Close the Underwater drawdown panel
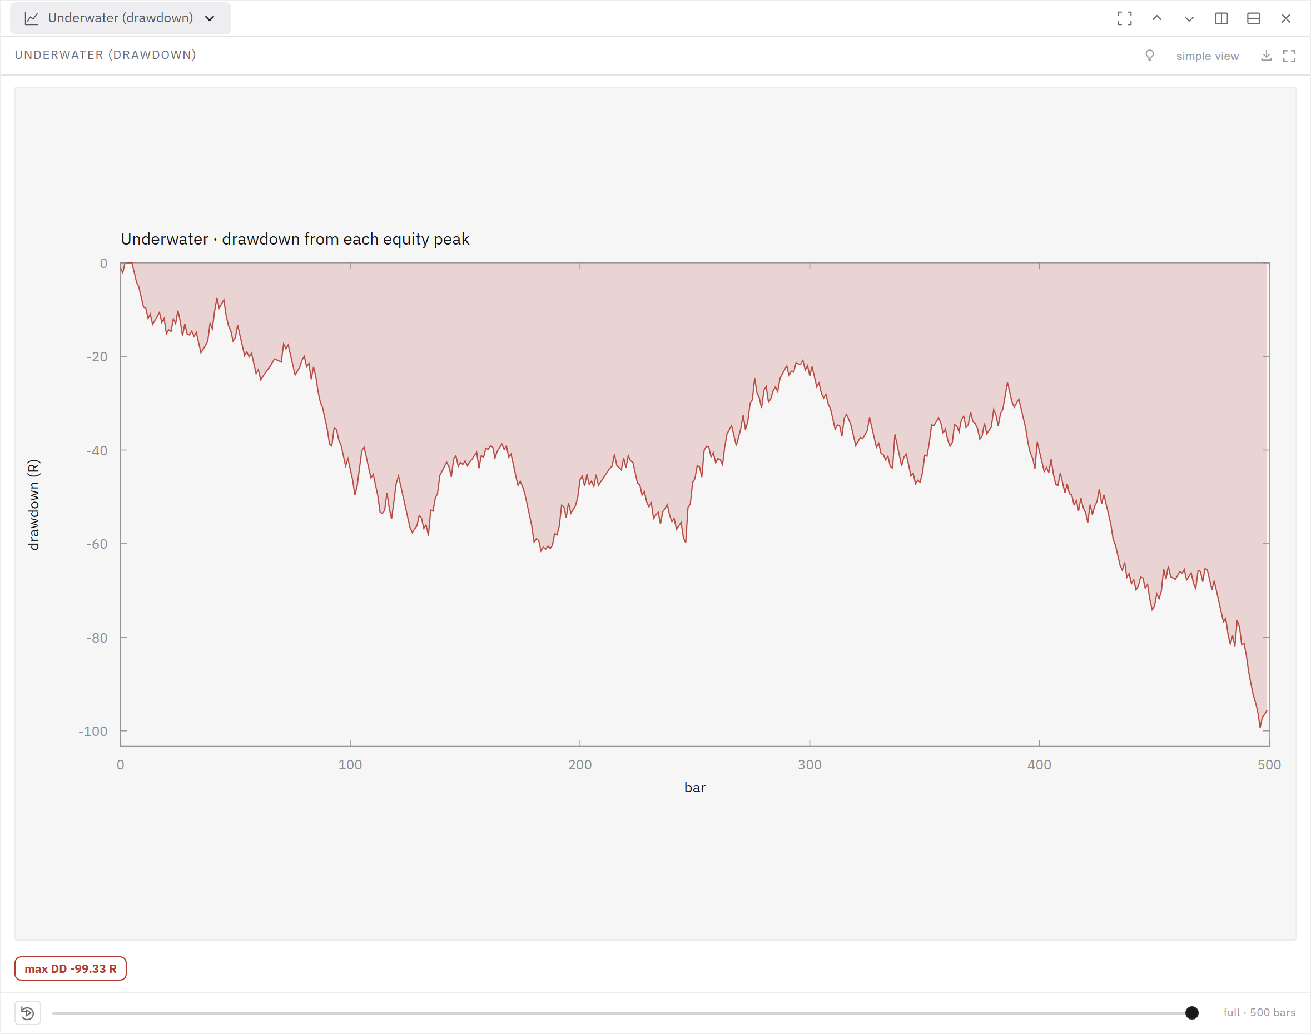 point(1285,18)
